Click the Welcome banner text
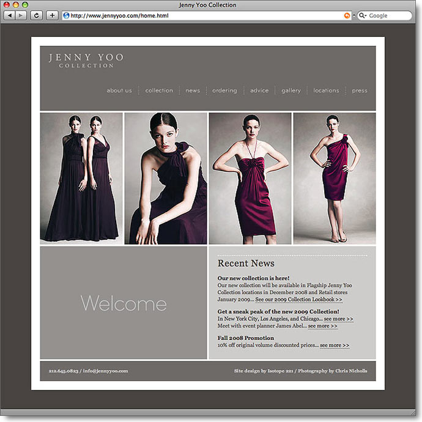422x422 pixels. point(124,303)
